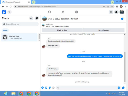Select the Inbox tab
Viewport: 128px width, 96px height.
click(5, 30)
